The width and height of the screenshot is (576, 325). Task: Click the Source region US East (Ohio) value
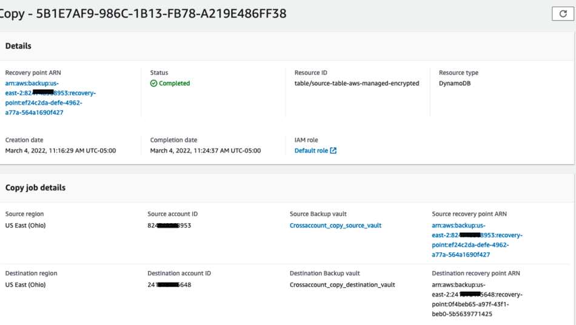pos(25,226)
